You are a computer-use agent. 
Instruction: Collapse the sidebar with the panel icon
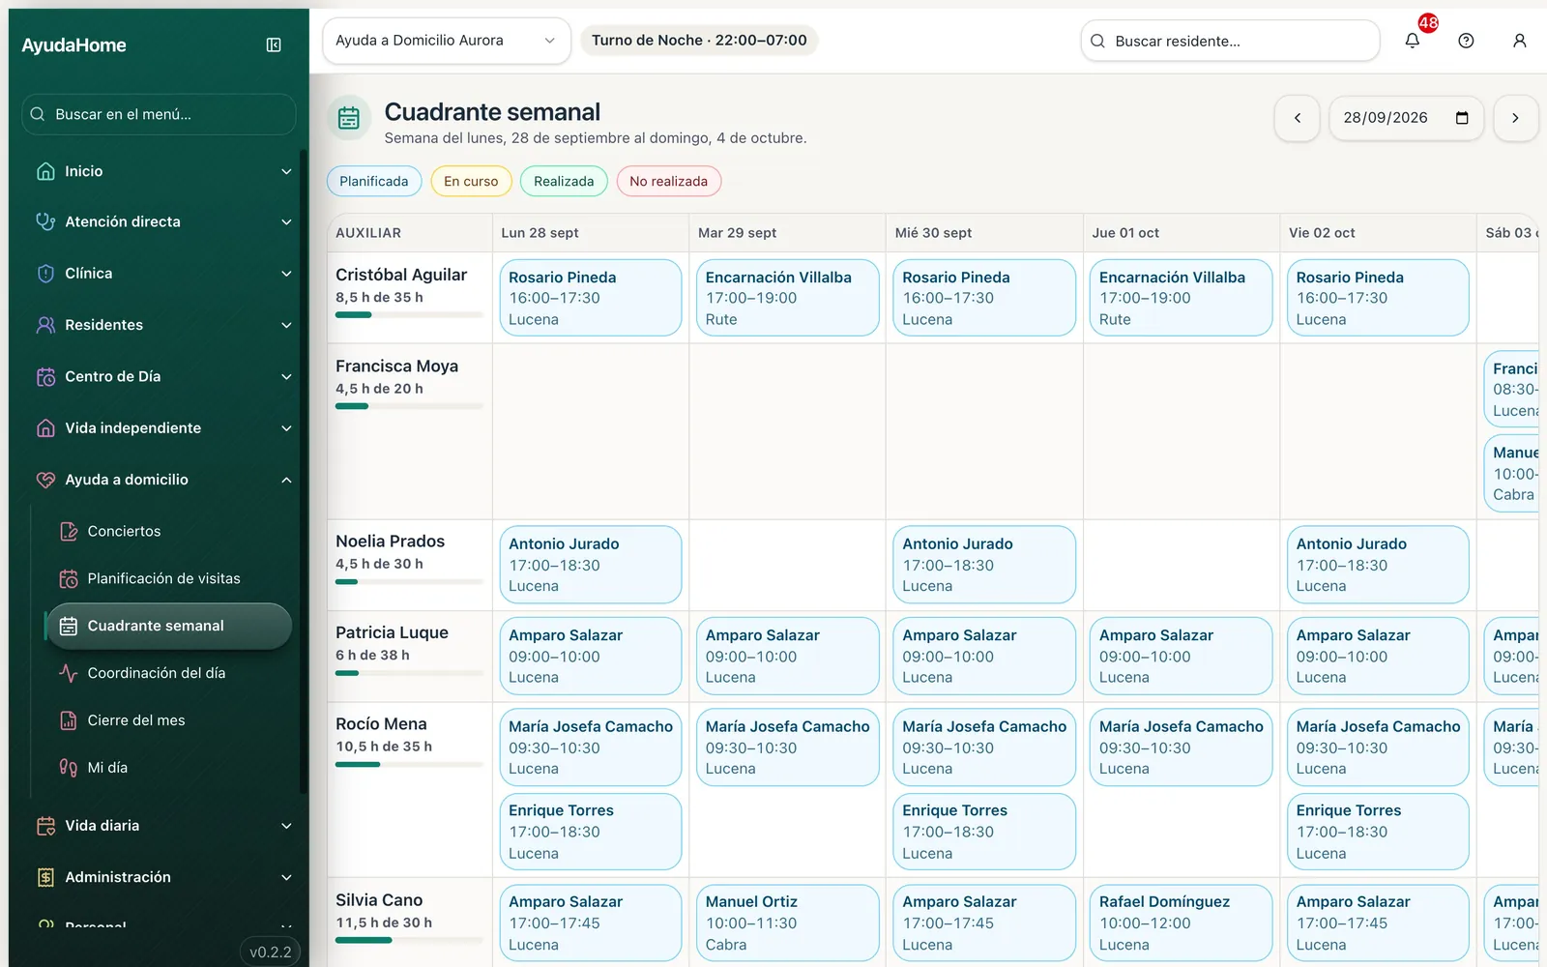click(274, 45)
